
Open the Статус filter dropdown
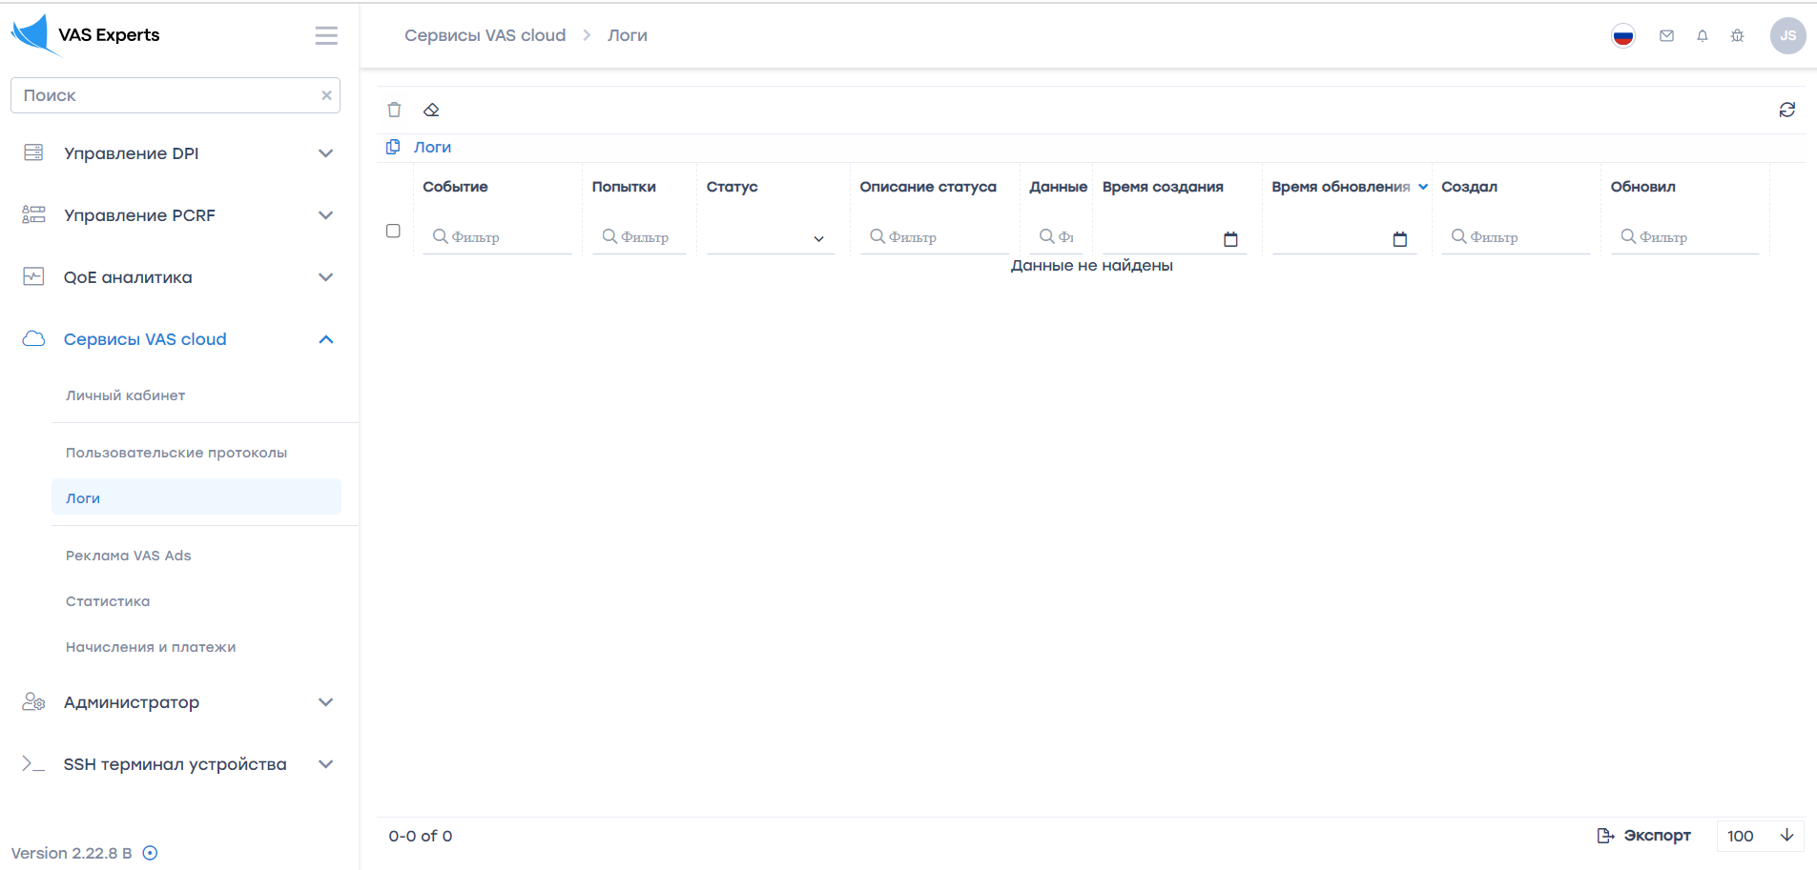[770, 238]
